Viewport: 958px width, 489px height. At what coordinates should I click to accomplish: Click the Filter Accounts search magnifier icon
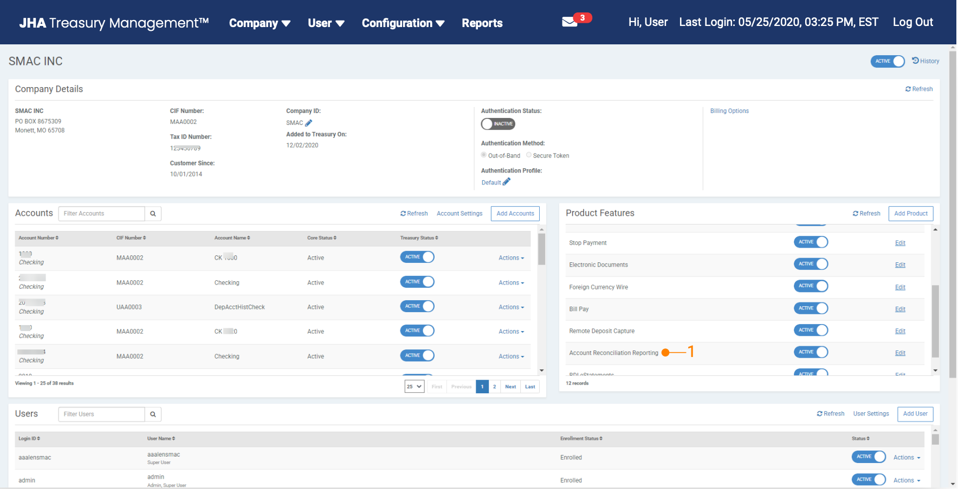click(x=153, y=214)
